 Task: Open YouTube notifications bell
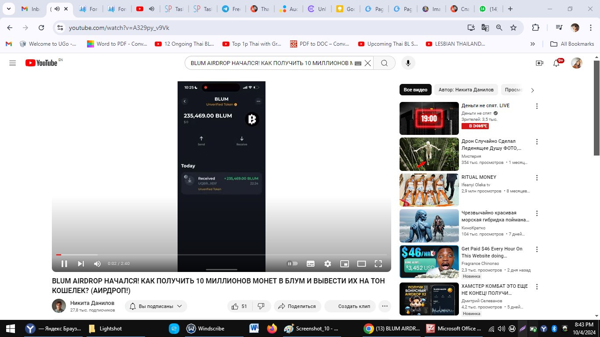tap(557, 63)
